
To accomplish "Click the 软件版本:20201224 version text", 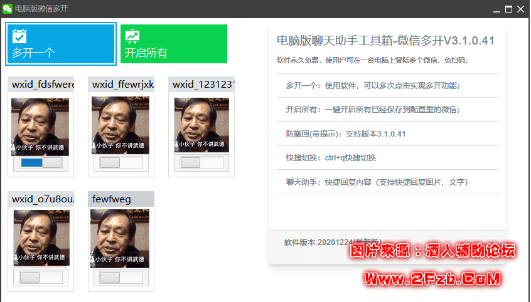I will (x=333, y=242).
